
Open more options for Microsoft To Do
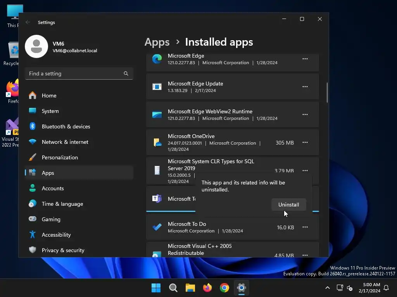pyautogui.click(x=305, y=227)
